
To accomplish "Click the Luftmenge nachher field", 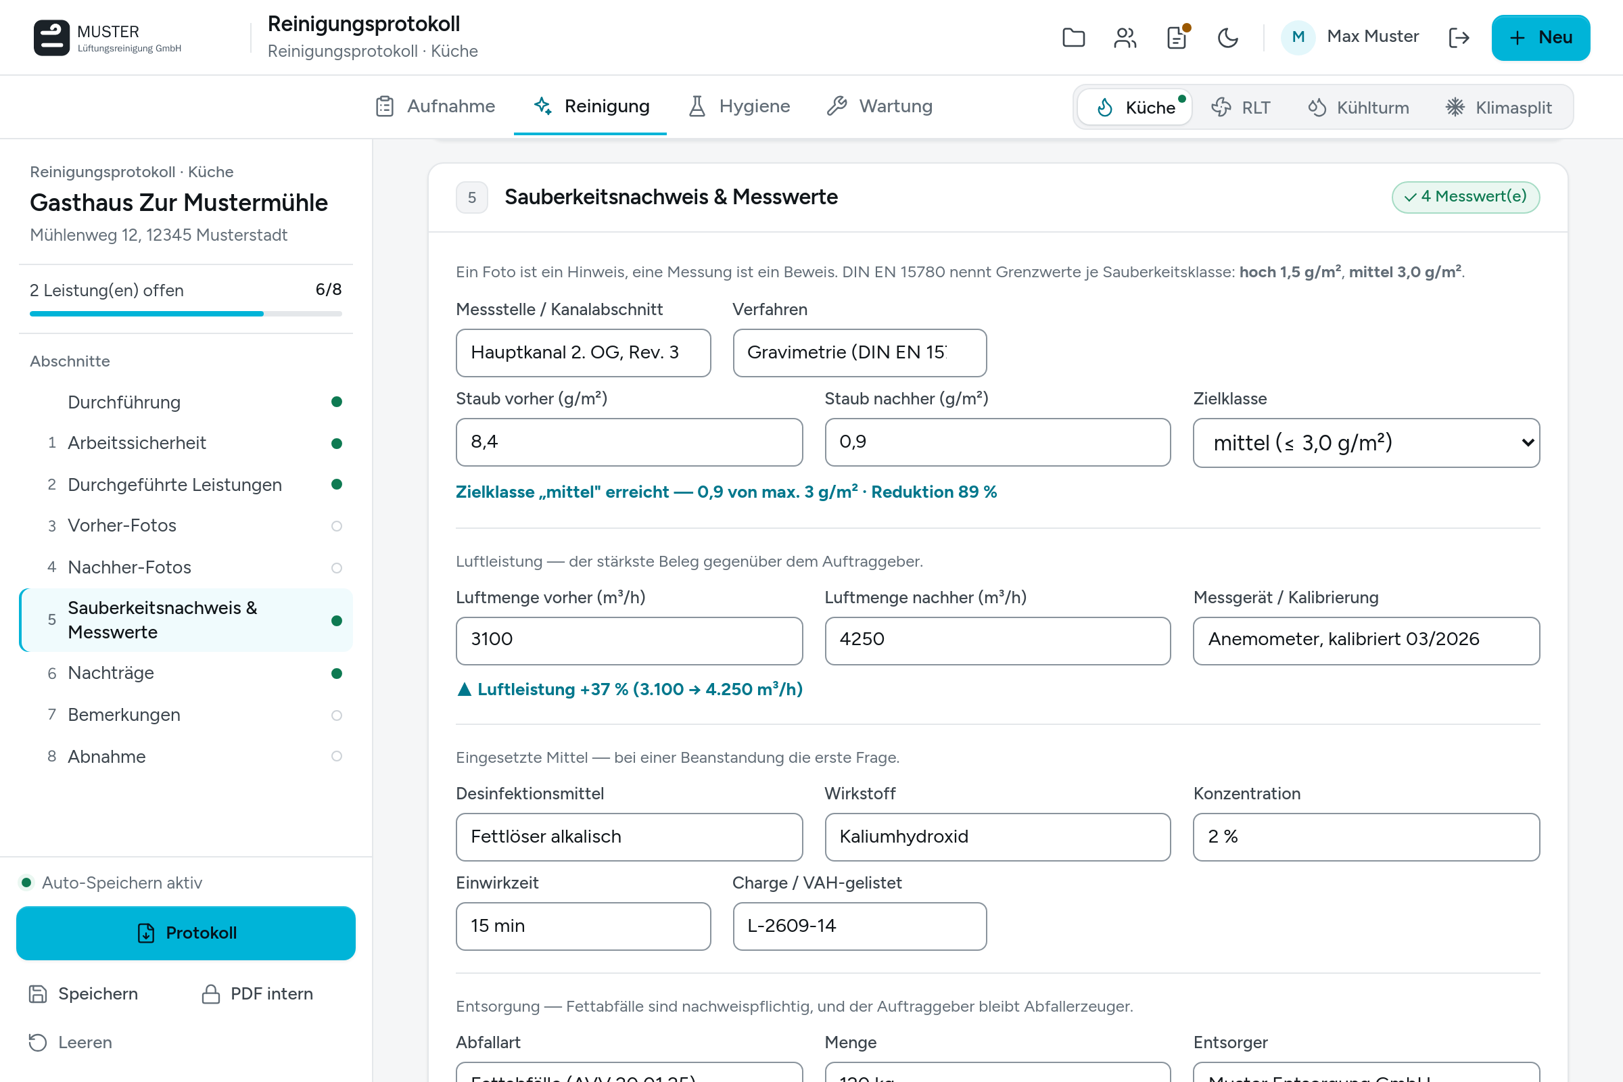I will click(998, 640).
